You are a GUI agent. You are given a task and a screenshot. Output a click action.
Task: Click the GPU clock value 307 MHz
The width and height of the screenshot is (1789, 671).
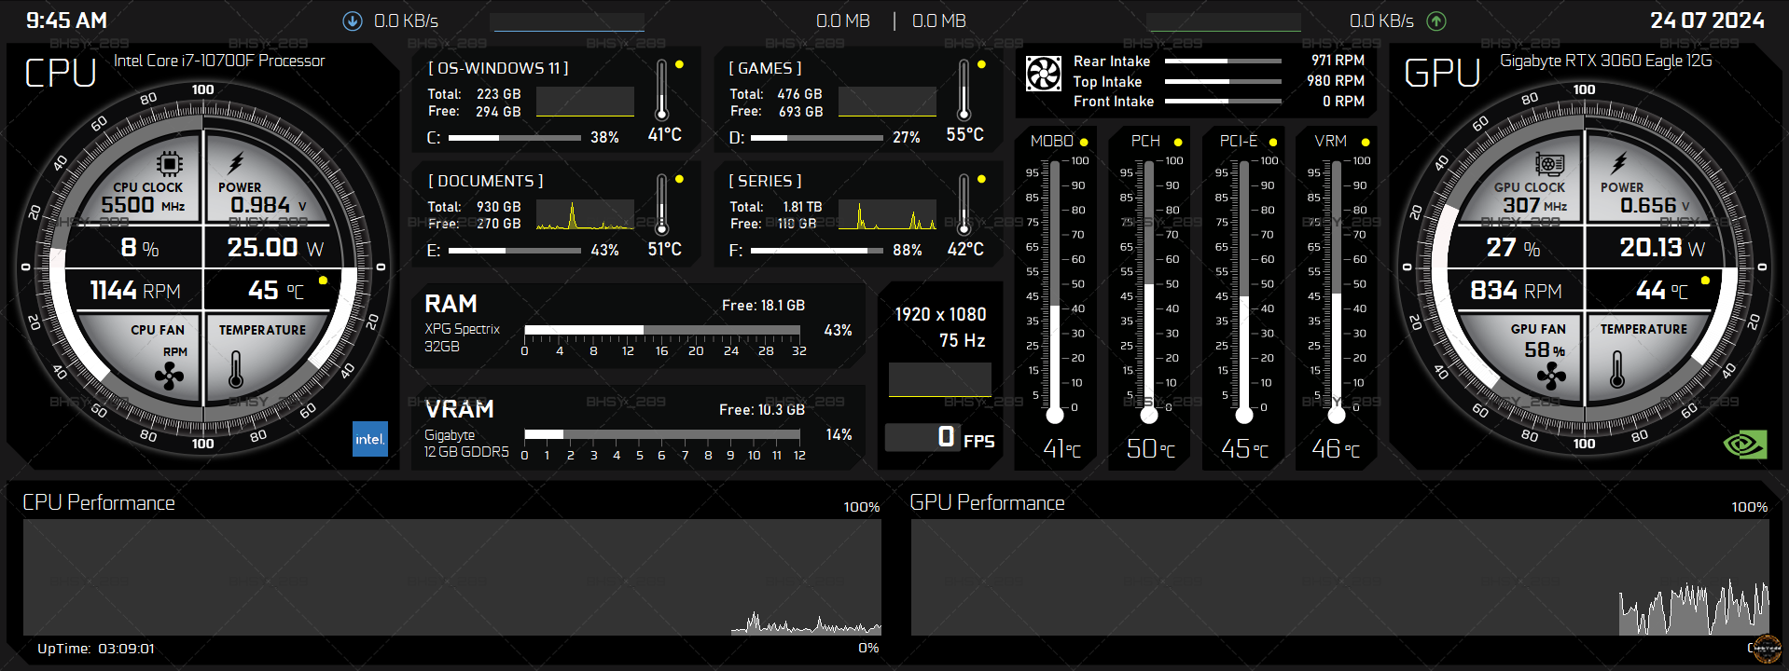1534,205
